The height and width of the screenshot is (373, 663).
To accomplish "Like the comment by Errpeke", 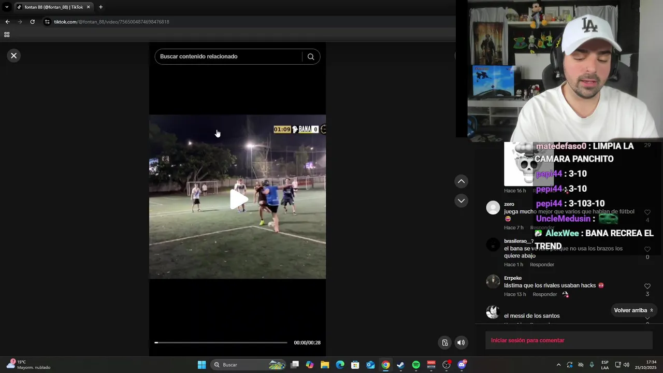I will tap(647, 286).
